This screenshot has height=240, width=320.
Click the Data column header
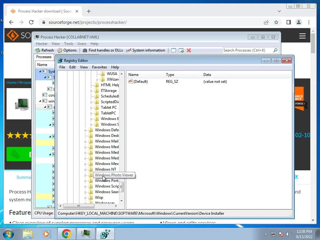click(x=247, y=75)
